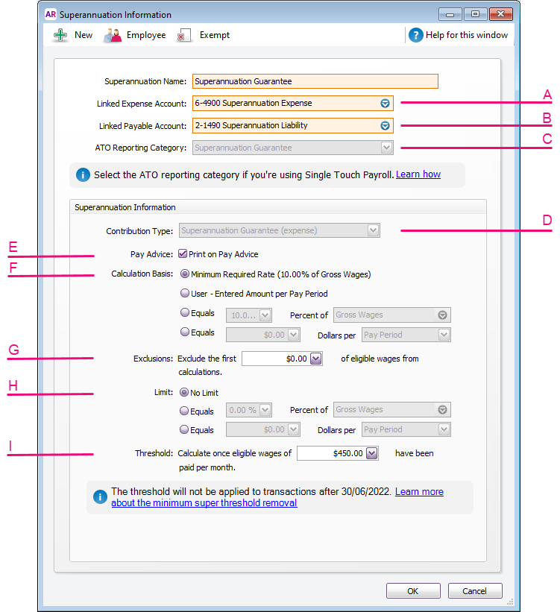Click the OK button
The image size is (560, 612).
coord(412,591)
